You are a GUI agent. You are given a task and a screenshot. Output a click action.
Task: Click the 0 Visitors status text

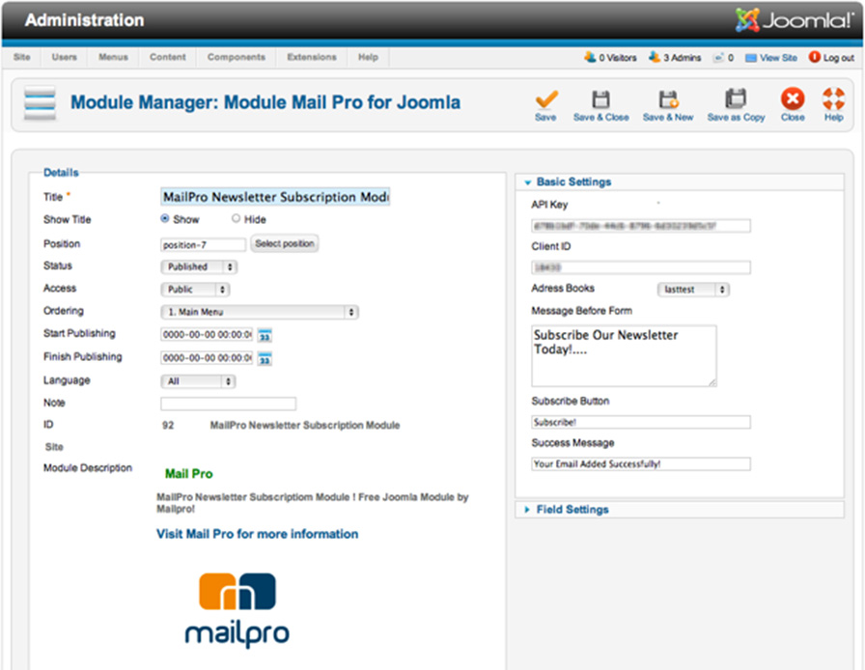coord(618,57)
